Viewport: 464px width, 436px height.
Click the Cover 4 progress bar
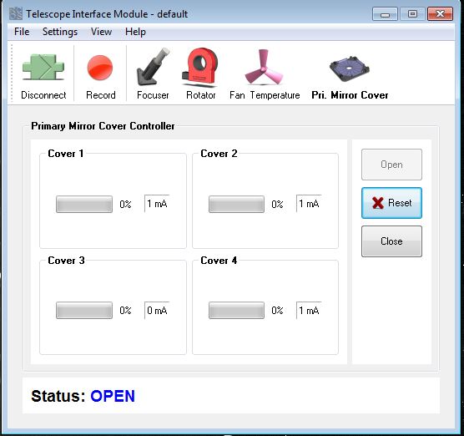click(236, 311)
